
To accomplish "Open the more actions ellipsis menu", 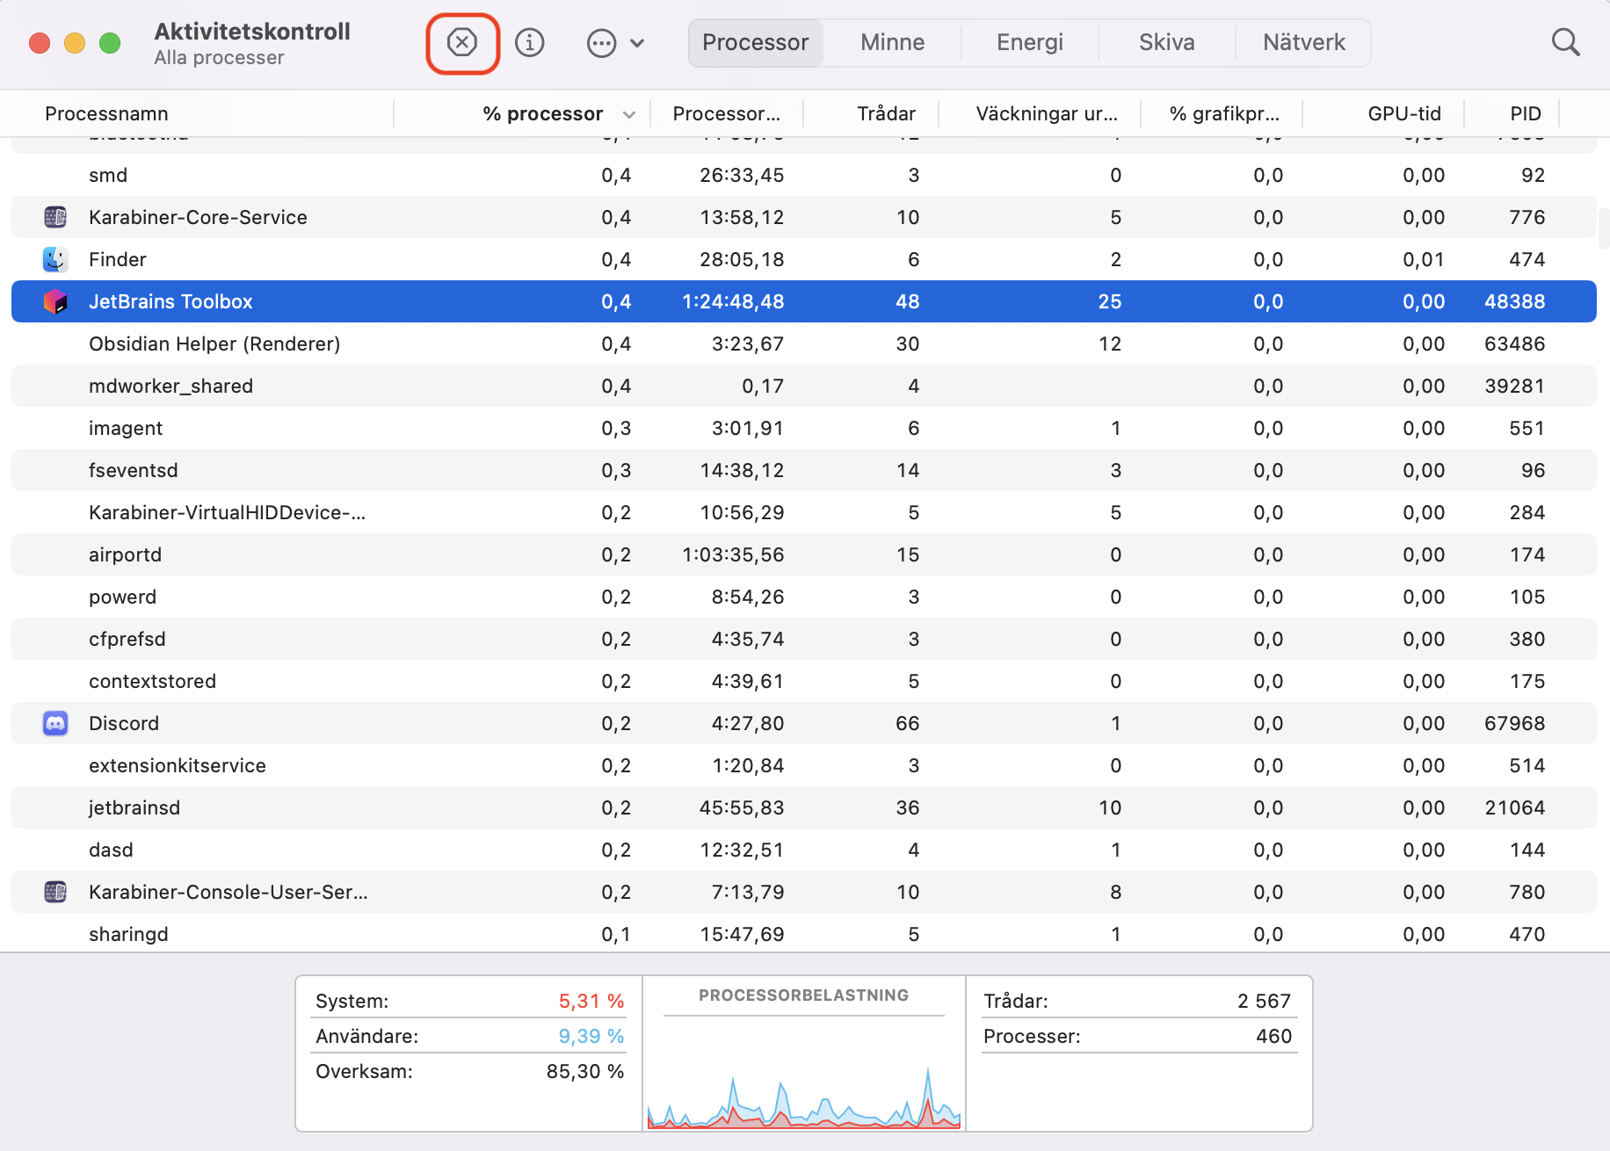I will (x=615, y=43).
